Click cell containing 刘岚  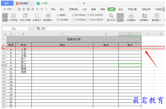point(23,72)
